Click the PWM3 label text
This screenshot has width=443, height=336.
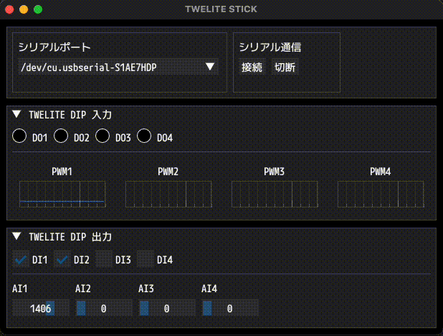(274, 172)
